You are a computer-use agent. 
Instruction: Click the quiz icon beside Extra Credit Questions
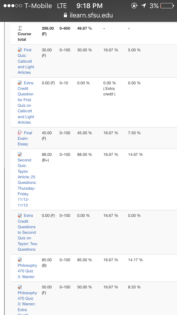[x=20, y=215]
